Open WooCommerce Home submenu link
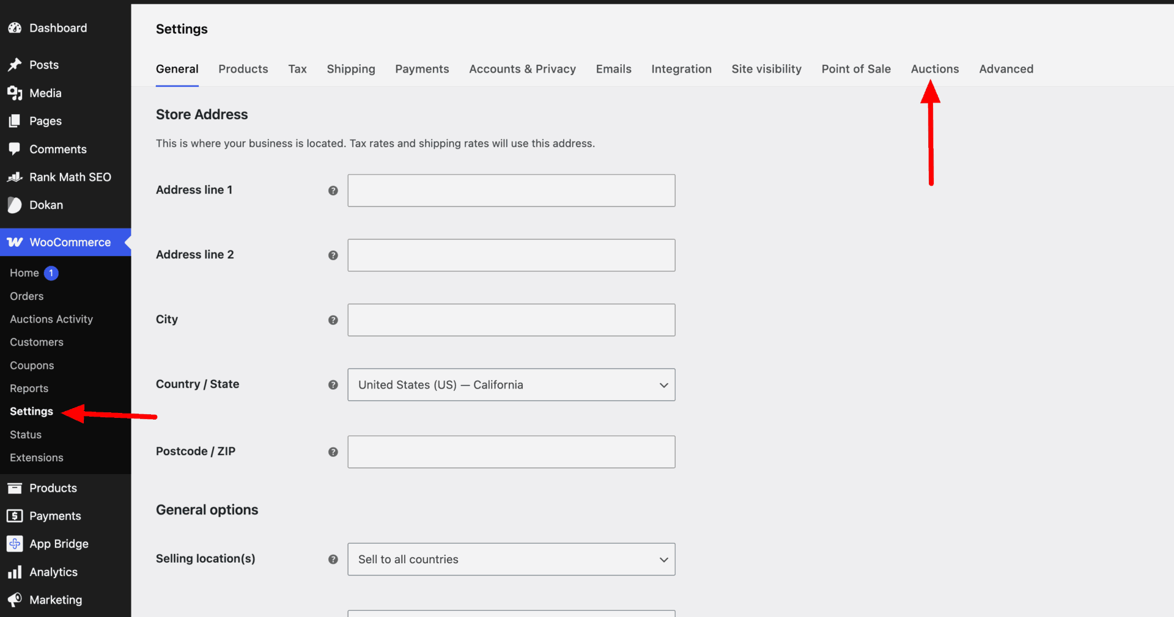Screen dimensions: 1174x617 tap(24, 273)
